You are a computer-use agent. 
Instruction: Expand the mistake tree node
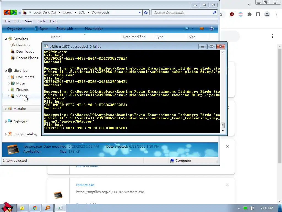pos(6,109)
